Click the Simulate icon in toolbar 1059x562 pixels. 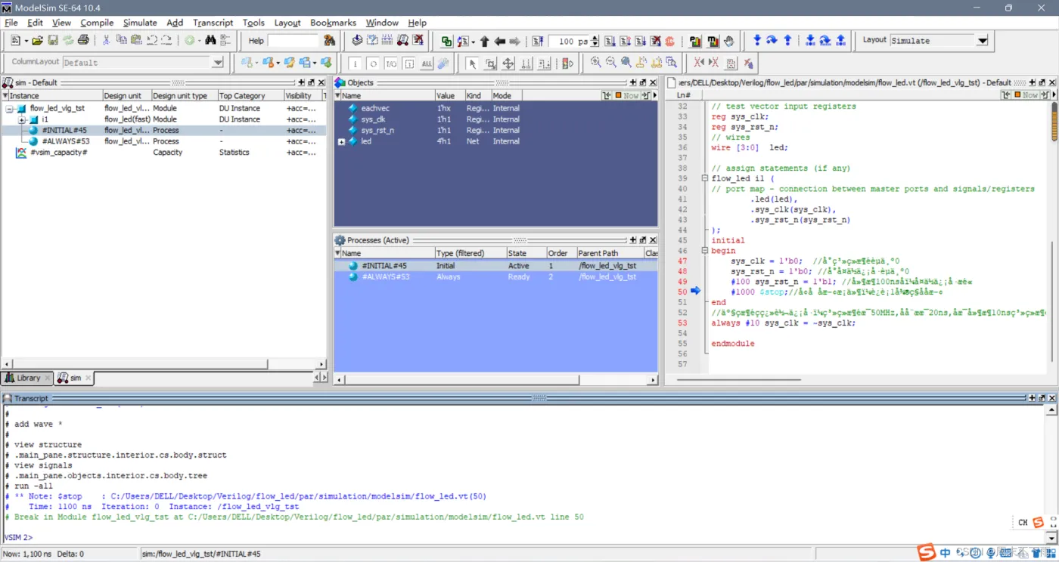pos(402,41)
